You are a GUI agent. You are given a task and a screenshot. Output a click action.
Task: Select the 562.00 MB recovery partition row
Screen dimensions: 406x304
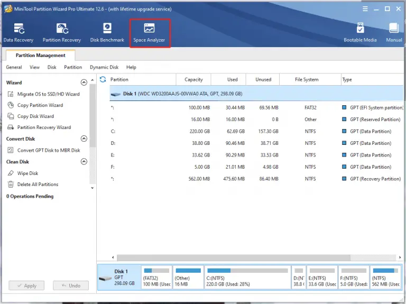(256, 179)
